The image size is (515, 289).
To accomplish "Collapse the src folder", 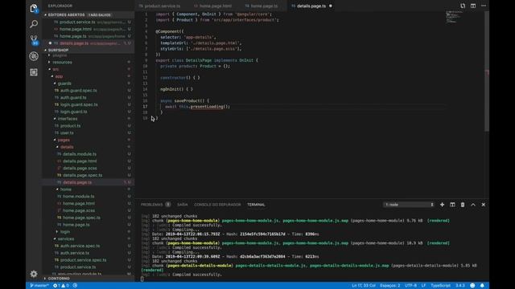I will 56,69.
